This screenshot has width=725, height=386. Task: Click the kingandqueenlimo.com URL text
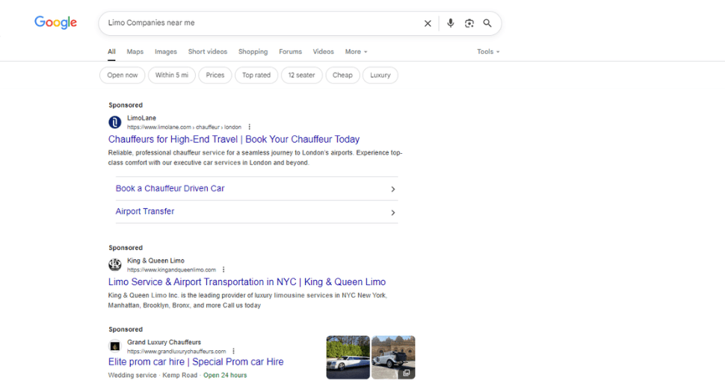point(172,270)
